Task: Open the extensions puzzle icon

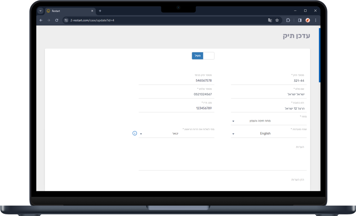Action: click(288, 20)
